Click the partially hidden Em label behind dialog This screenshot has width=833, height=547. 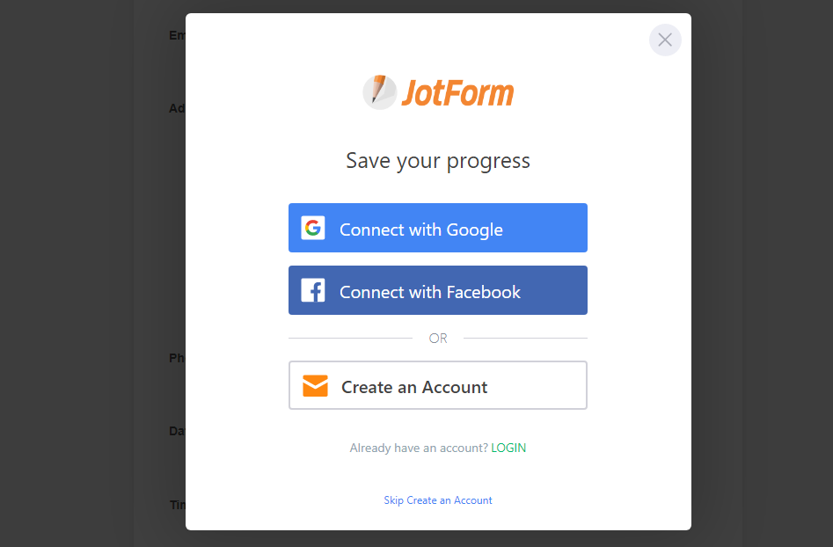point(177,35)
